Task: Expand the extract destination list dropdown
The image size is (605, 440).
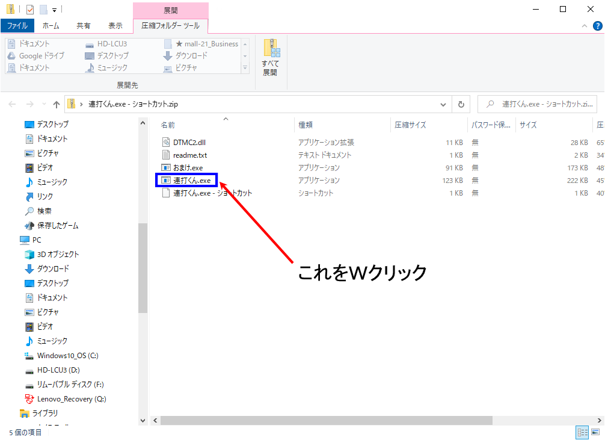Action: point(245,69)
